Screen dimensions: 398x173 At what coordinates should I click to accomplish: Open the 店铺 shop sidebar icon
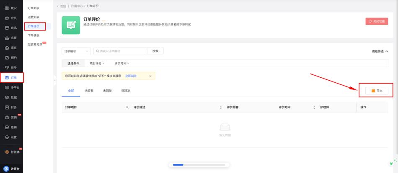(x=7, y=127)
